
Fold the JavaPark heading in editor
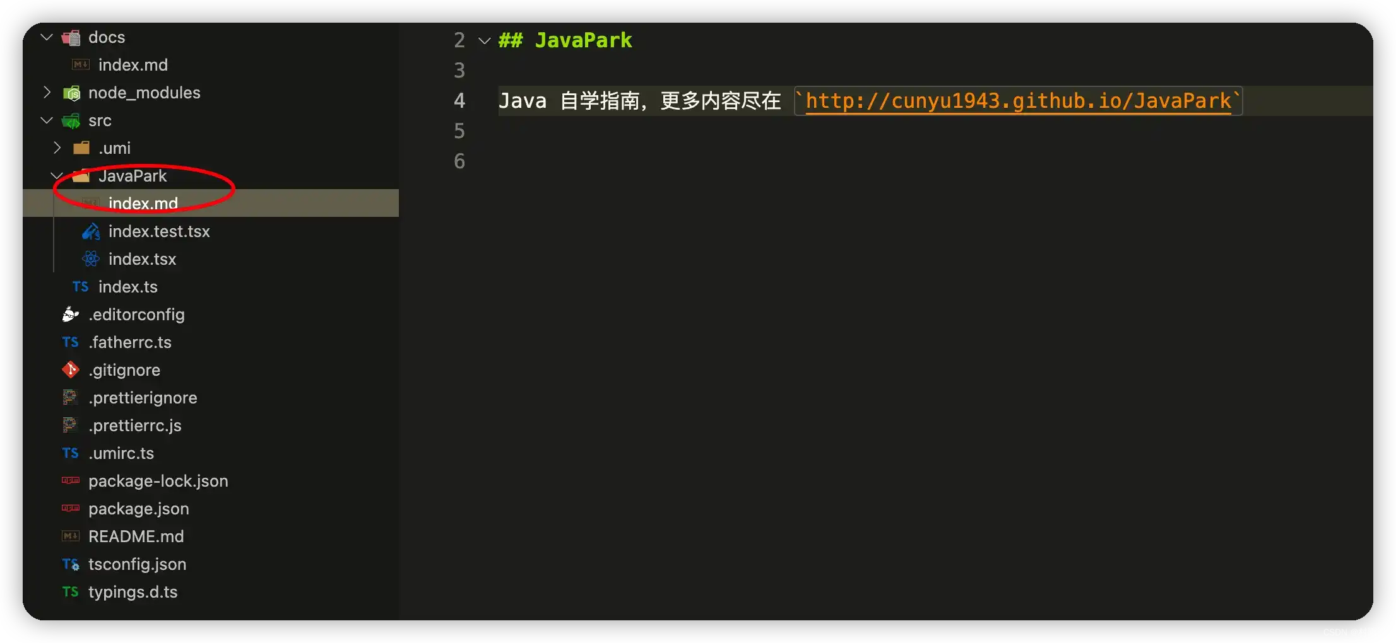pyautogui.click(x=484, y=41)
